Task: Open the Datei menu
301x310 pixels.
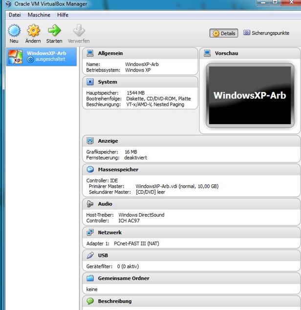Action: coord(15,15)
